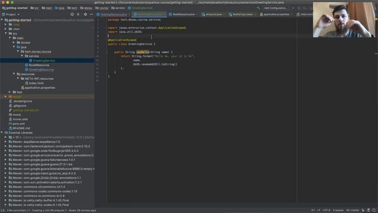This screenshot has width=378, height=213.
Task: Click the expand/collapse all icon in Project panel header
Action: click(78, 14)
